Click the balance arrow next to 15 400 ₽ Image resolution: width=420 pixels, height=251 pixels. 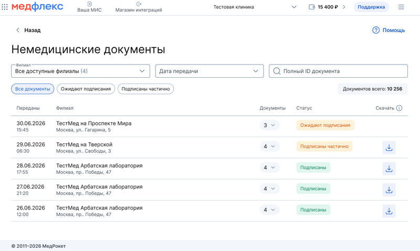click(344, 7)
